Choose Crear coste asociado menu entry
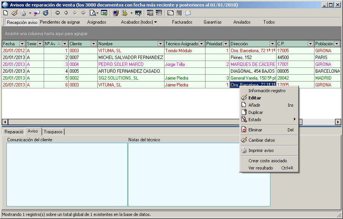Image resolution: width=343 pixels, height=219 pixels. [269, 161]
